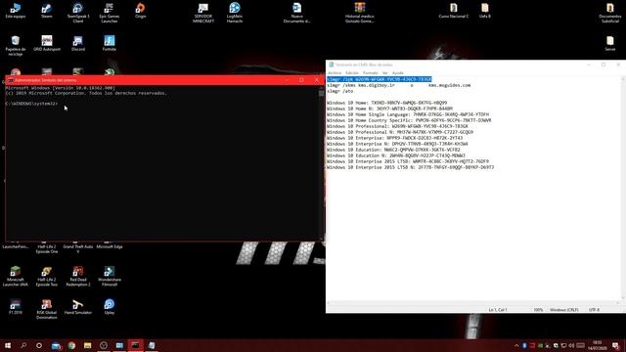This screenshot has height=352, width=626.
Task: Select the GRID Autosport shortcut
Action: tap(47, 43)
